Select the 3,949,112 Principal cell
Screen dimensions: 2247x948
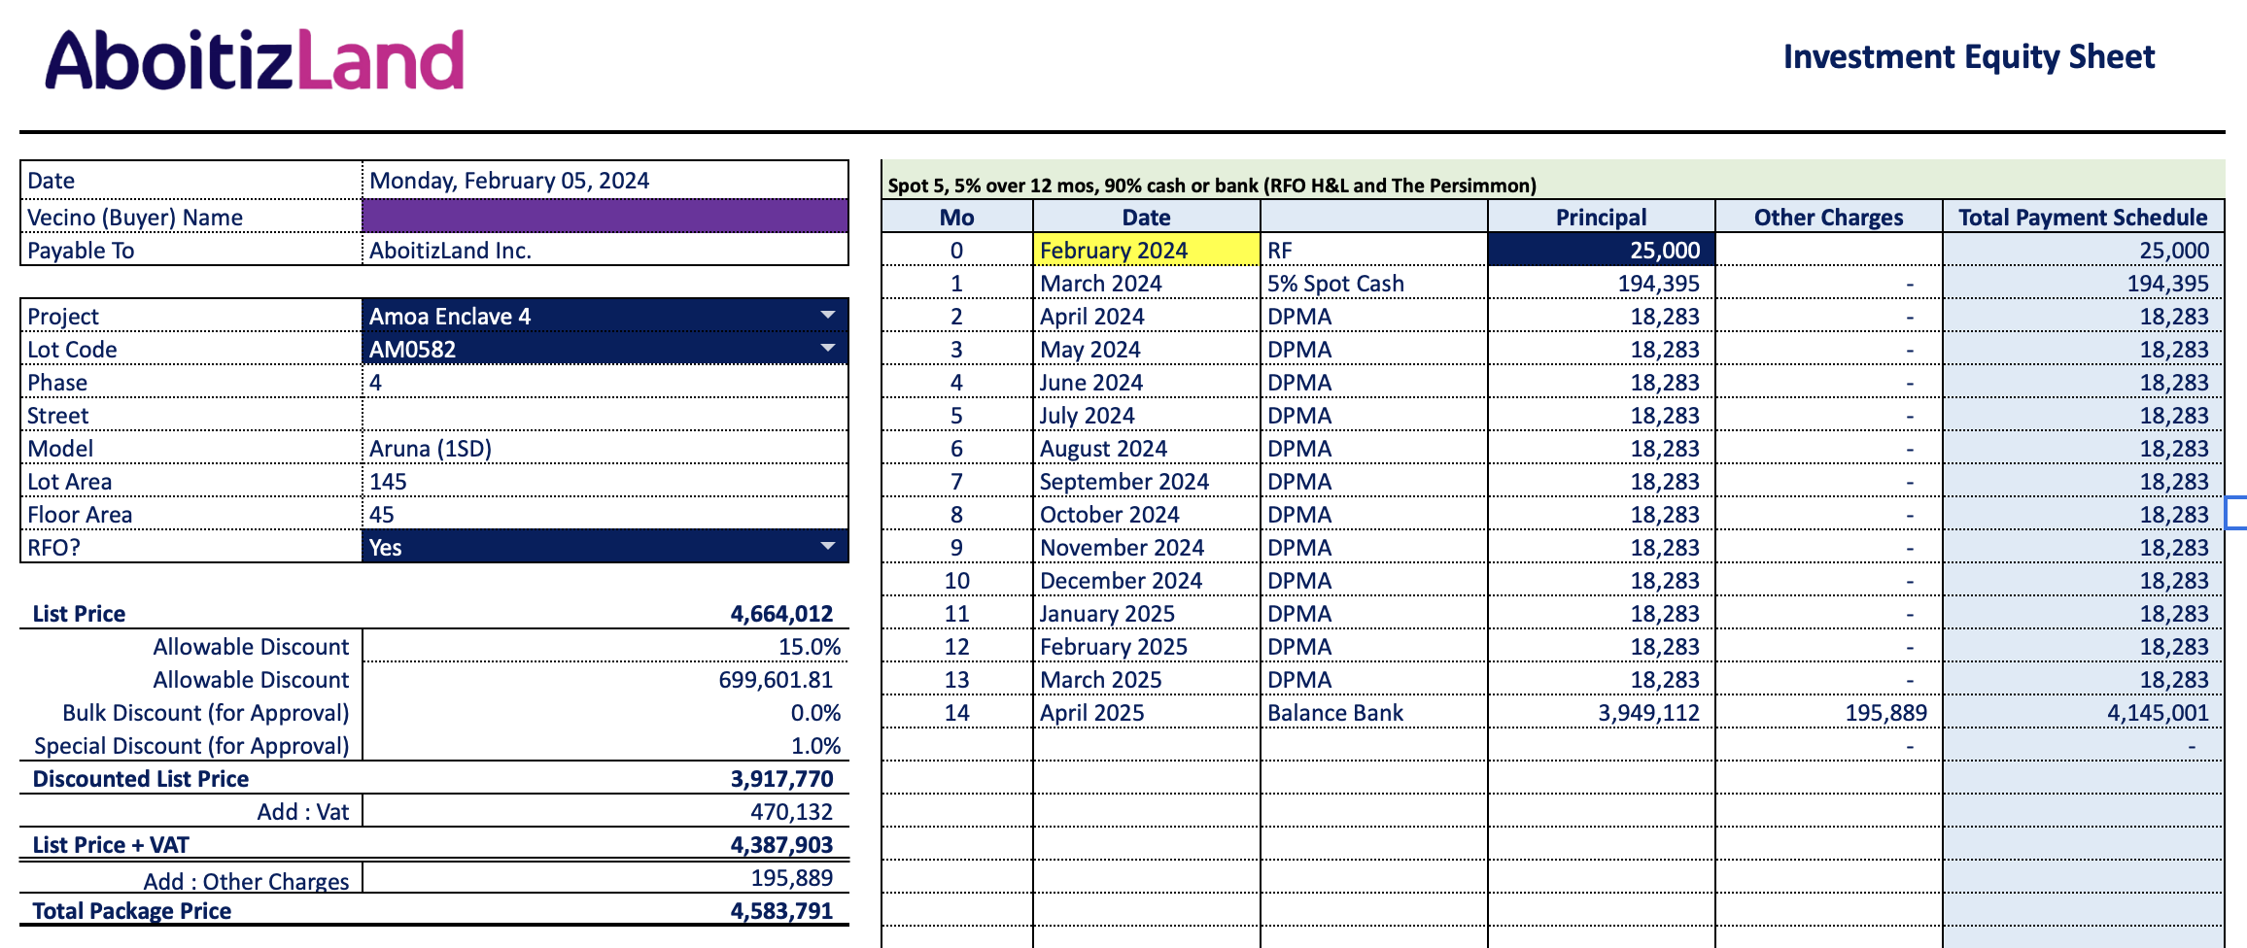tap(1602, 712)
